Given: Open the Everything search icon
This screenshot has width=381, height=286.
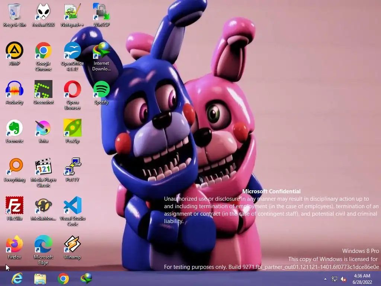Looking at the screenshot, I should point(15,170).
